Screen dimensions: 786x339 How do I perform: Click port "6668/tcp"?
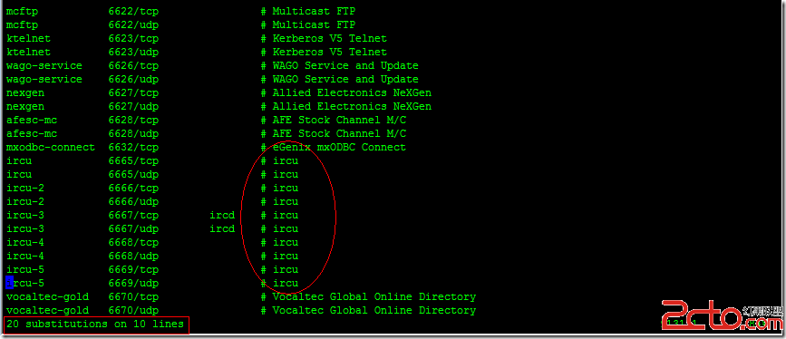coord(133,242)
